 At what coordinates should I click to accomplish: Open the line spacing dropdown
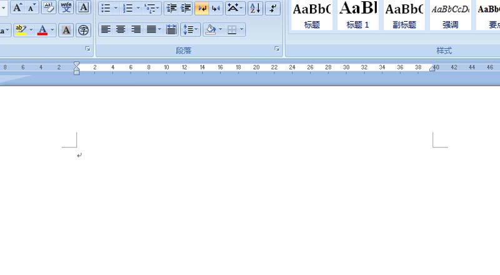click(x=191, y=29)
